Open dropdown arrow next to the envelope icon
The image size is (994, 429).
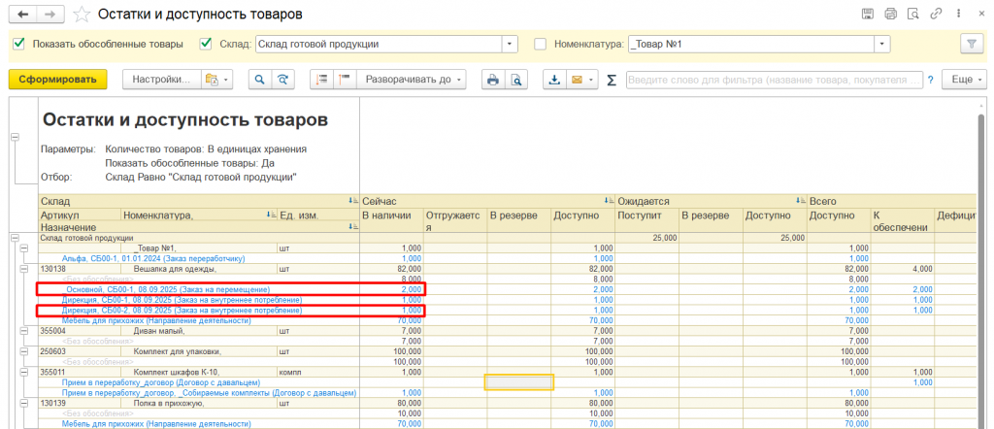[x=592, y=80]
